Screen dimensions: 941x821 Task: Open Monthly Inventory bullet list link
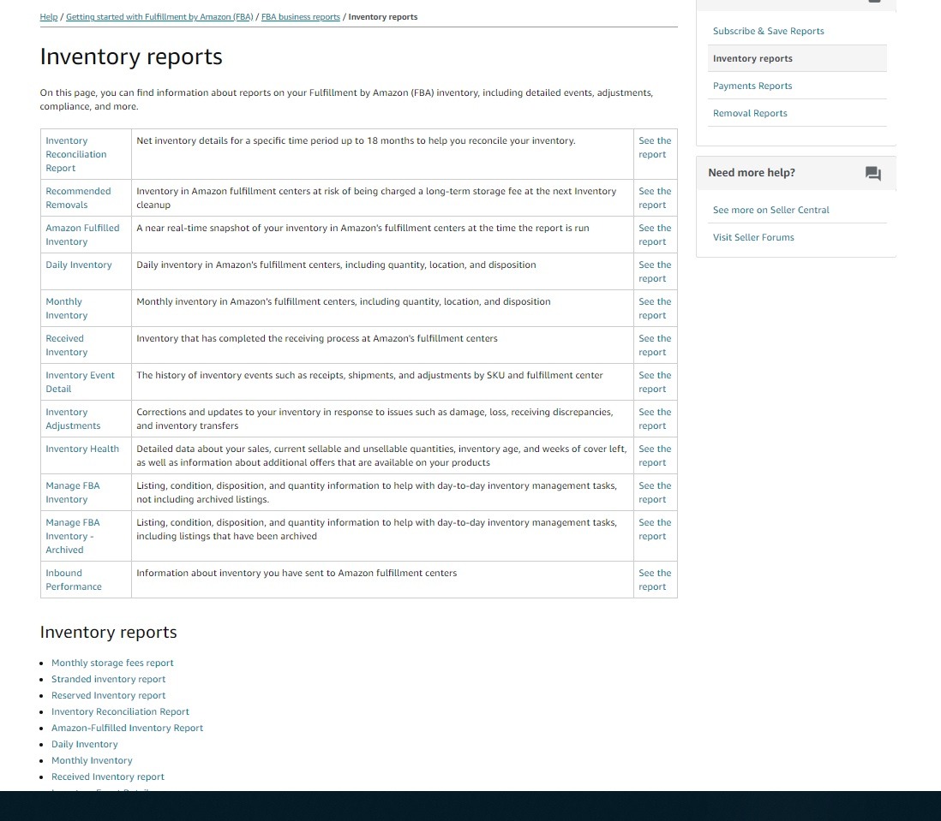[x=92, y=760]
